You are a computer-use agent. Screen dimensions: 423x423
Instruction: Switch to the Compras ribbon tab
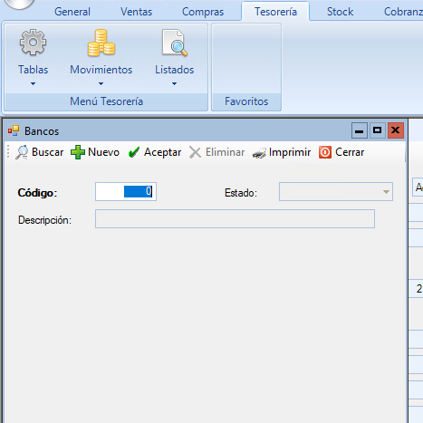click(203, 12)
